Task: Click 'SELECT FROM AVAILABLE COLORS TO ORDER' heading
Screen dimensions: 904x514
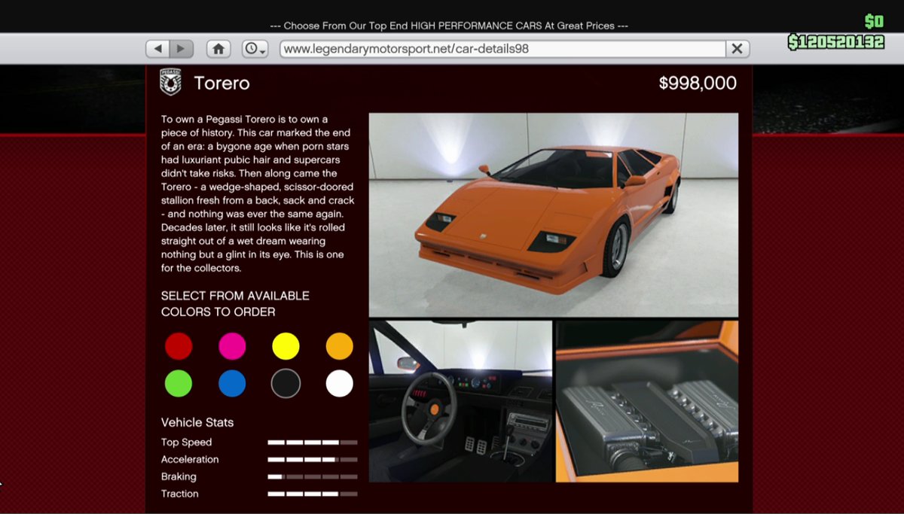Action: pyautogui.click(x=235, y=304)
